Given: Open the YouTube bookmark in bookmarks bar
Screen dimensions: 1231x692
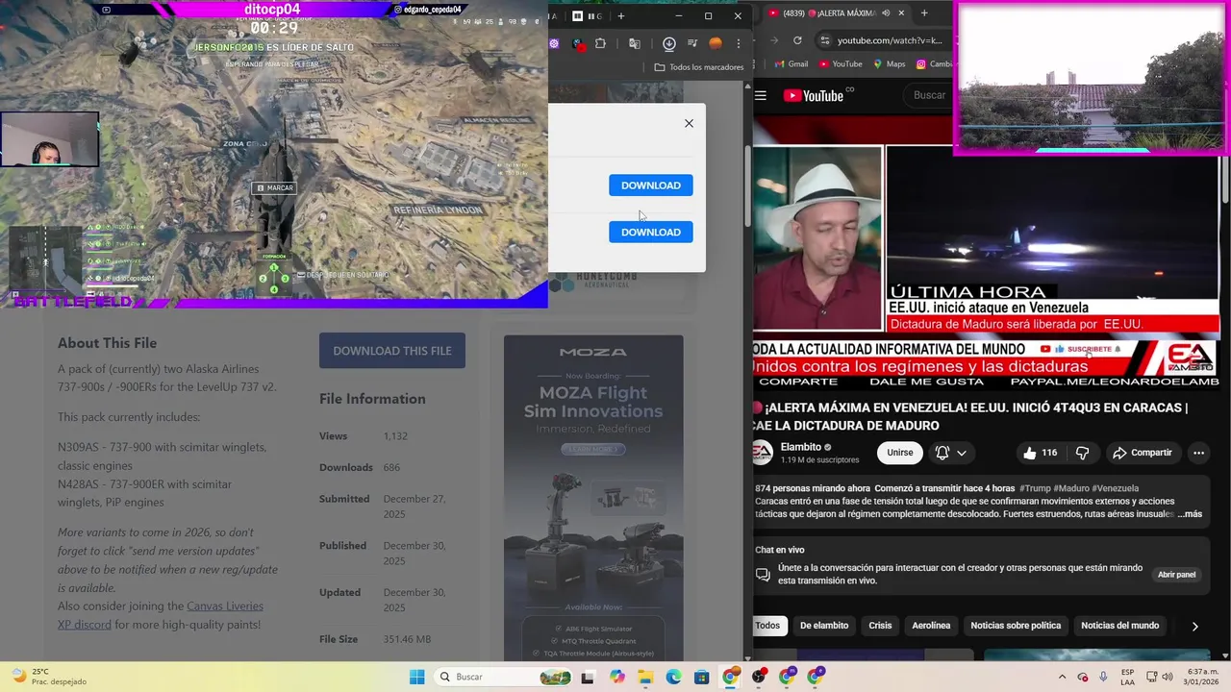Looking at the screenshot, I should (839, 64).
